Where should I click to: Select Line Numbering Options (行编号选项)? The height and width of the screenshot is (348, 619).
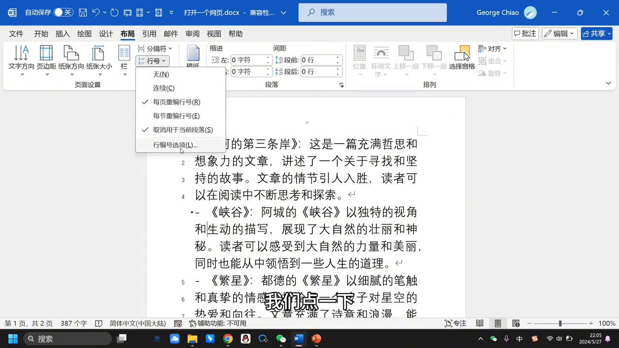[175, 145]
